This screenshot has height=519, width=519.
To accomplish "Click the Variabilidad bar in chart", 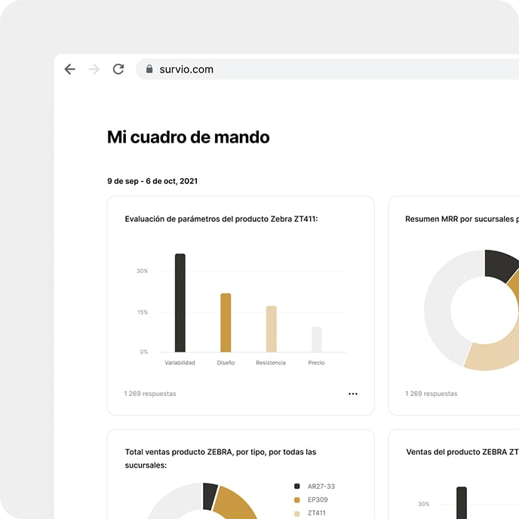I will click(x=180, y=302).
